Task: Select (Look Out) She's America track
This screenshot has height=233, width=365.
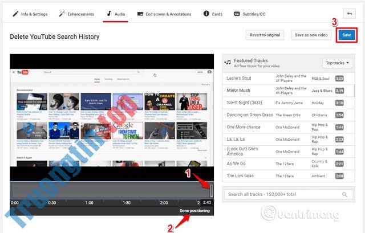Action: coord(289,152)
